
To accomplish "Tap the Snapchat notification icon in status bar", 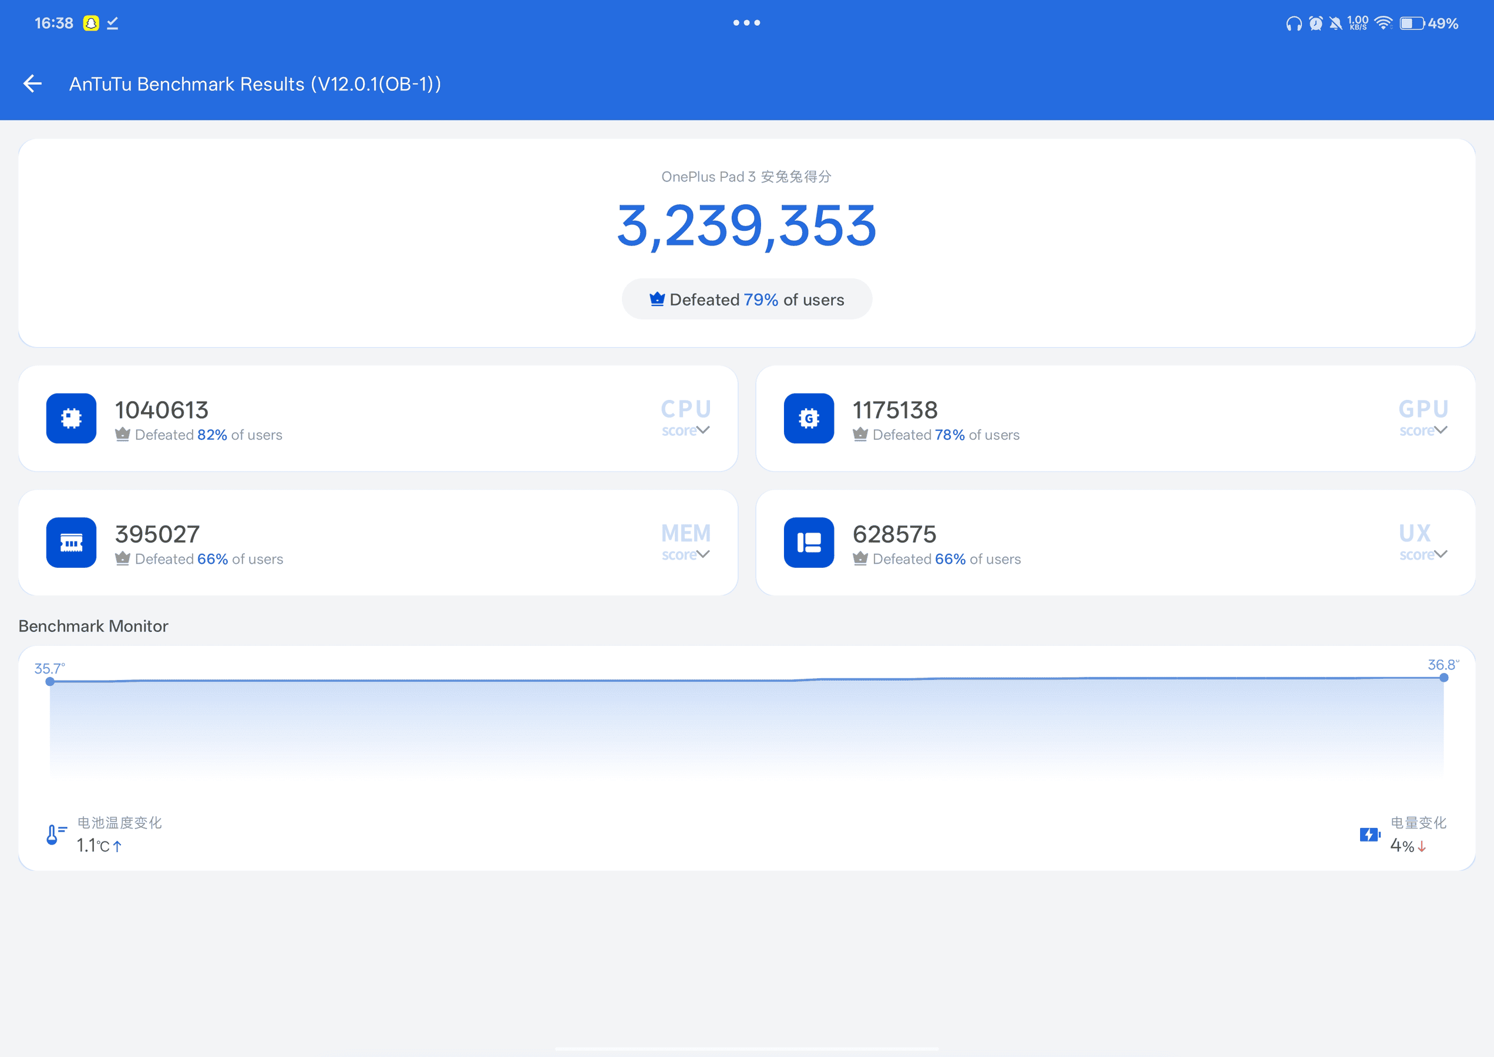I will pos(91,23).
